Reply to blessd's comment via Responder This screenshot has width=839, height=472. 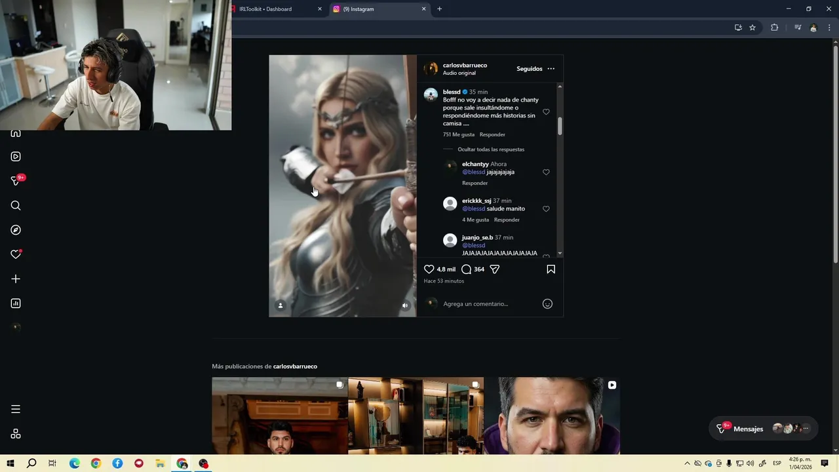[x=492, y=134]
